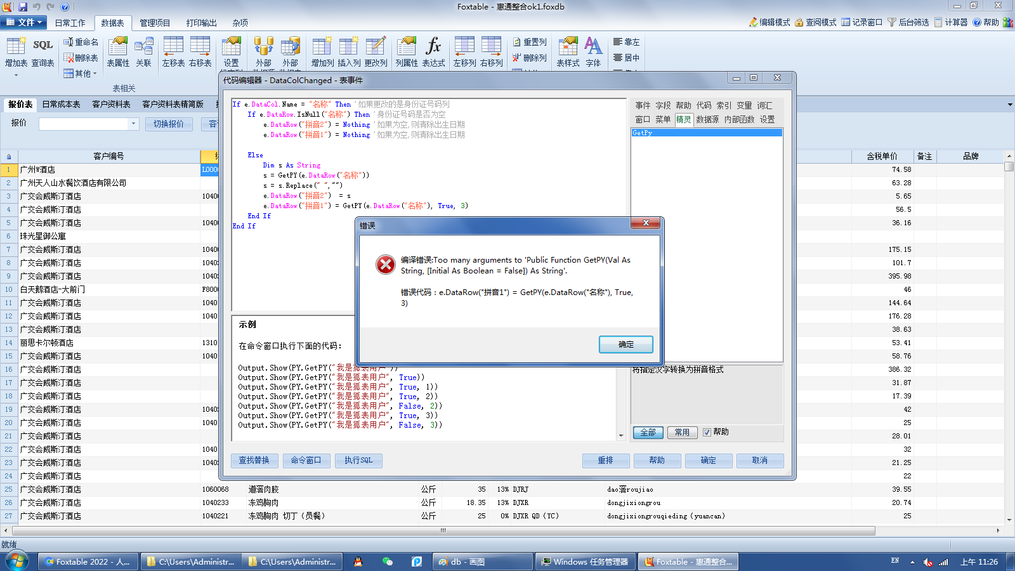Click 右移表 move table right
The image size is (1015, 571).
[200, 51]
